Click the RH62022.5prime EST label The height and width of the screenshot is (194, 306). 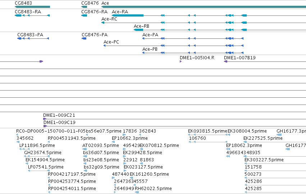point(154,189)
